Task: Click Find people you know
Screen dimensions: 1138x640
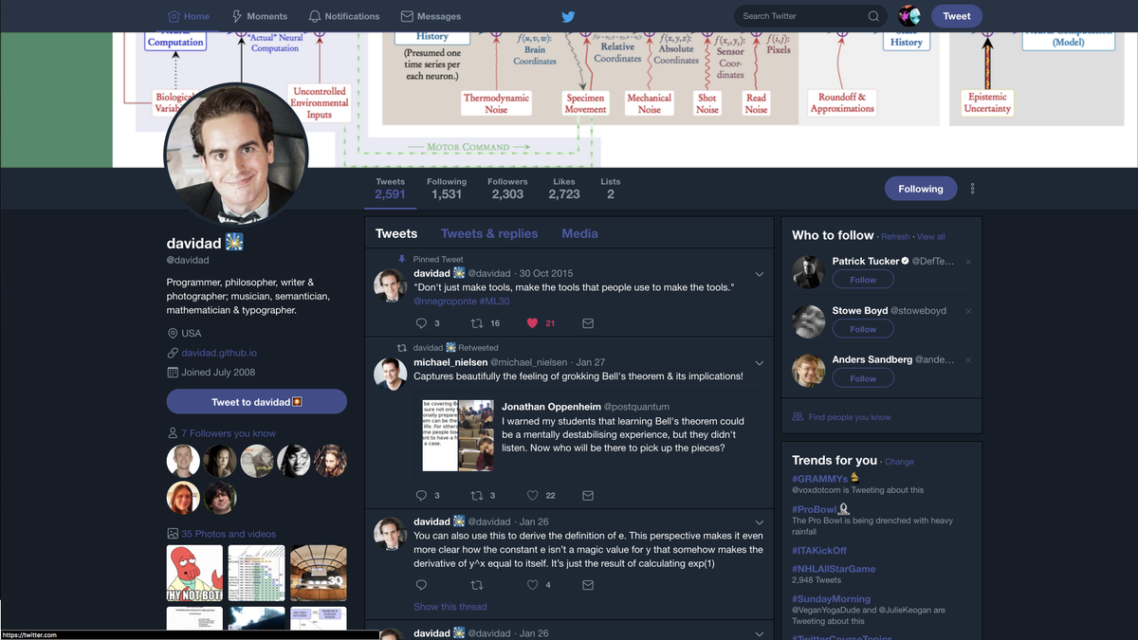Action: pos(850,417)
